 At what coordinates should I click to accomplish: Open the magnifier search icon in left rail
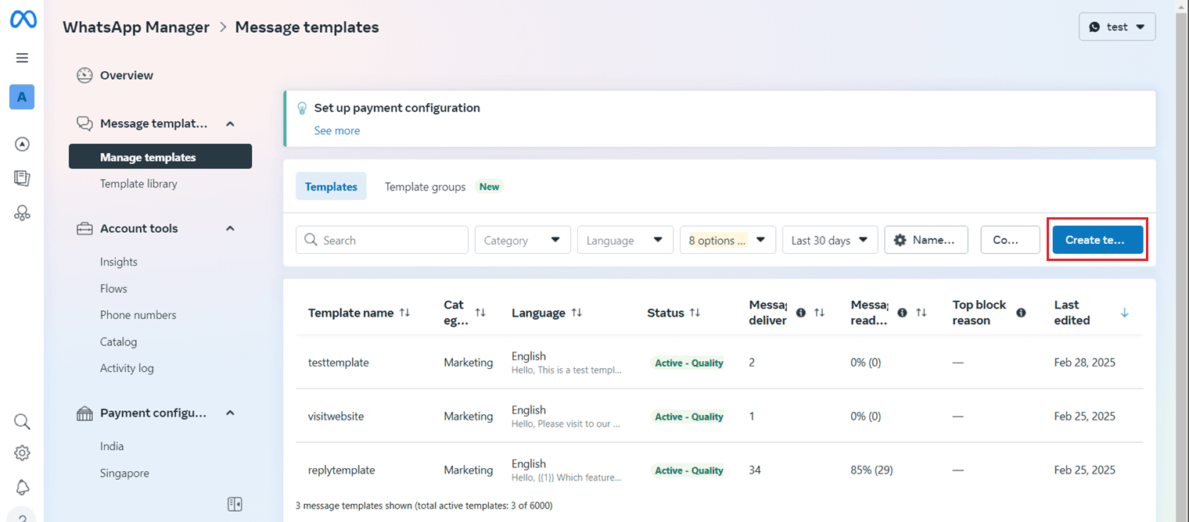pyautogui.click(x=22, y=422)
